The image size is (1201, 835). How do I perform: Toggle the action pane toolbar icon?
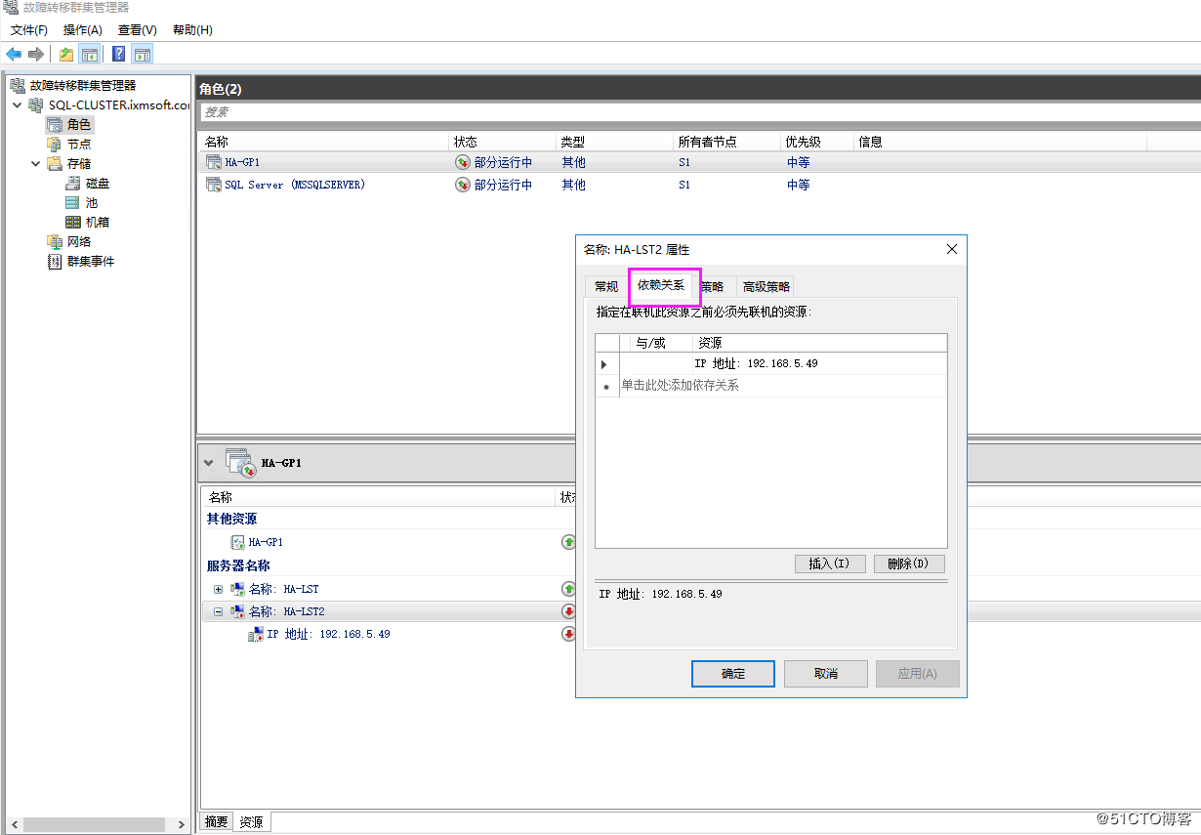(143, 54)
